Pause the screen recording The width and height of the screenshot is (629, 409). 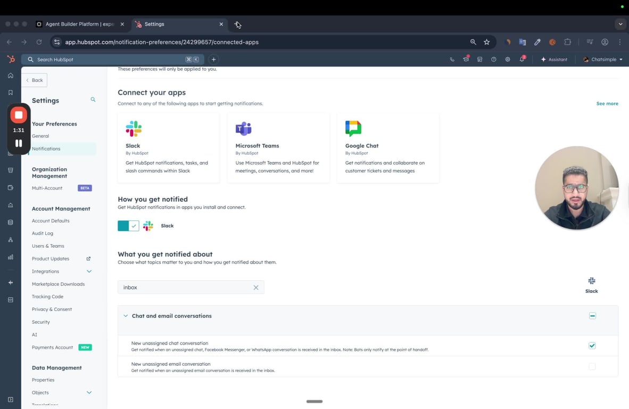click(19, 143)
